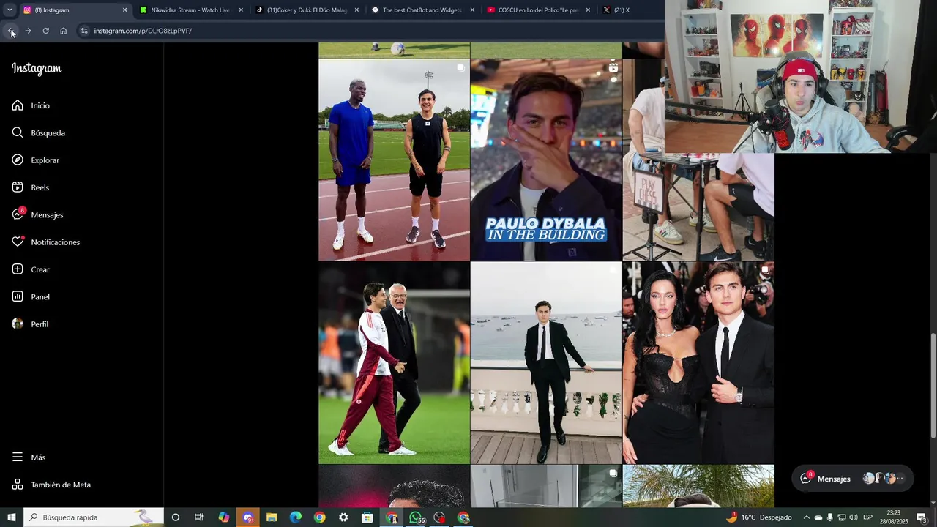
Task: Open post of player walking with coach
Action: tap(394, 362)
